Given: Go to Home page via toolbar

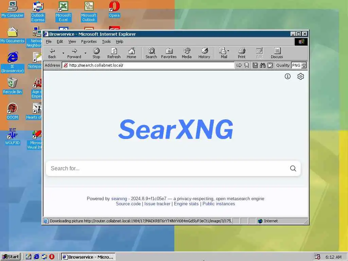Looking at the screenshot, I should (x=132, y=53).
